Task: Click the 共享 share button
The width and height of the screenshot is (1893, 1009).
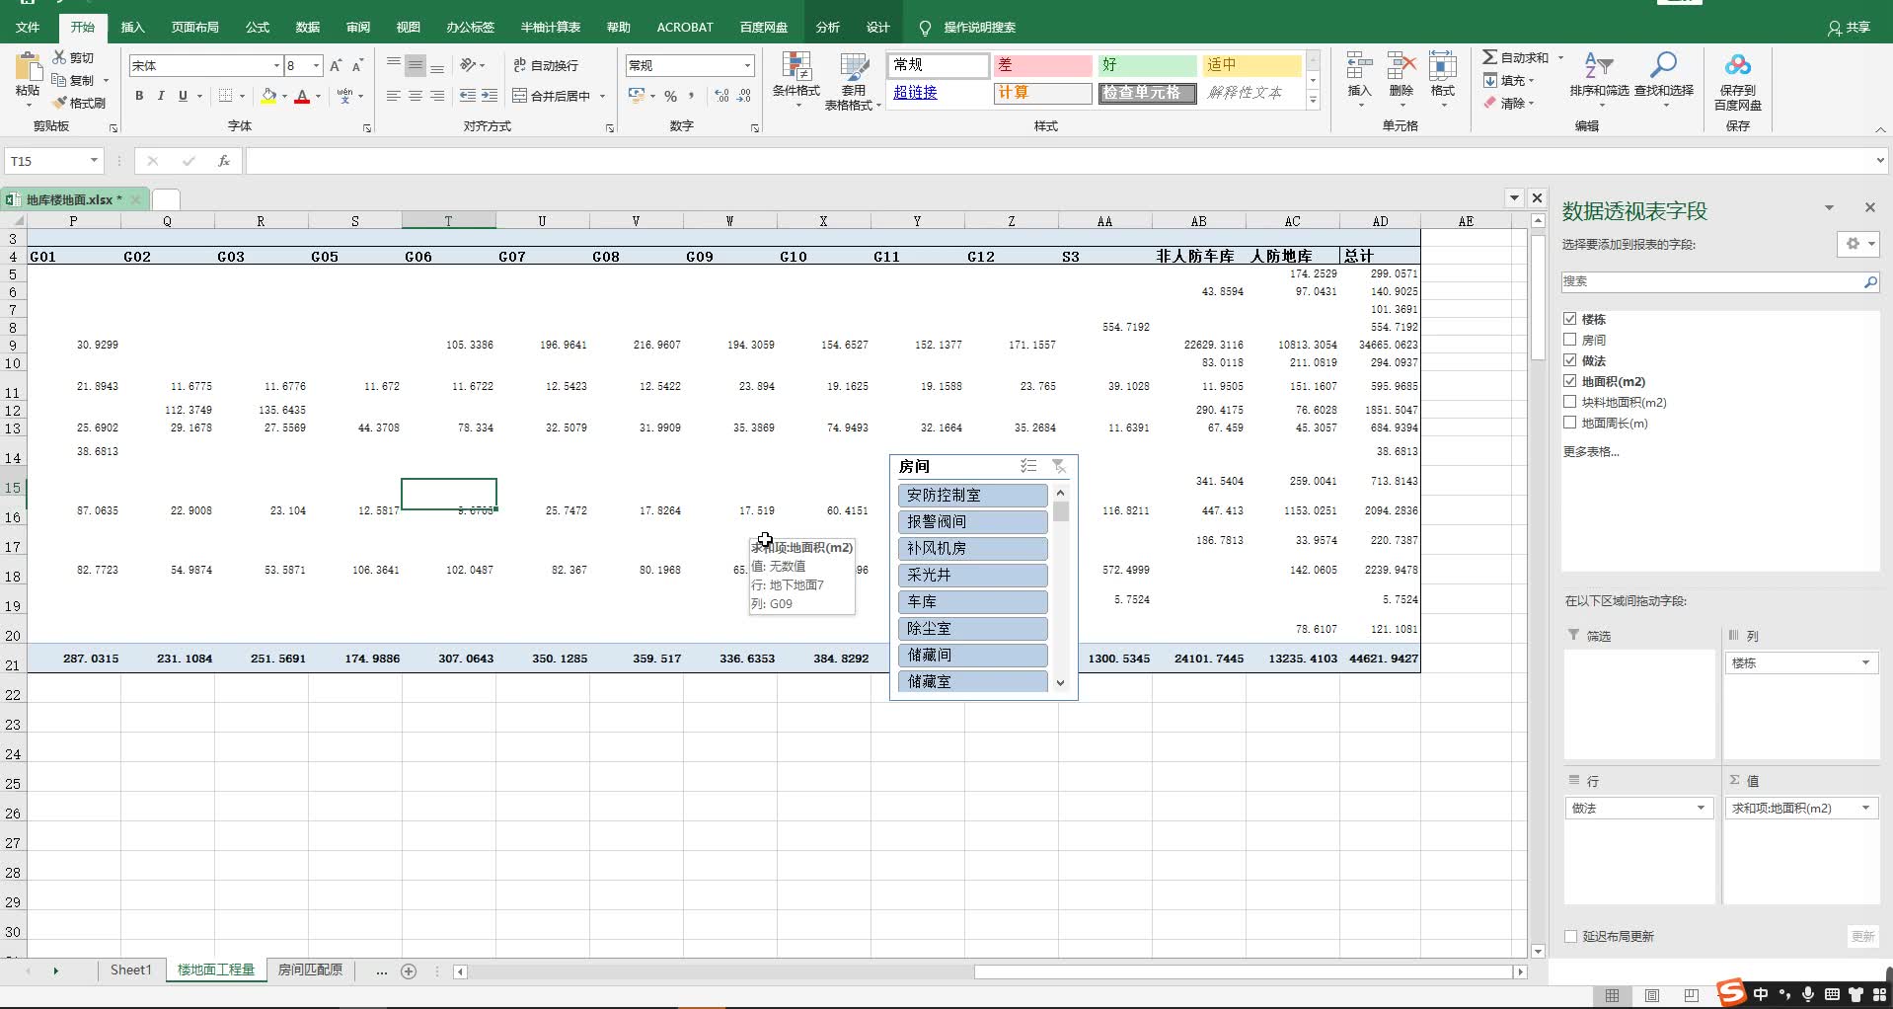Action: pos(1850,27)
